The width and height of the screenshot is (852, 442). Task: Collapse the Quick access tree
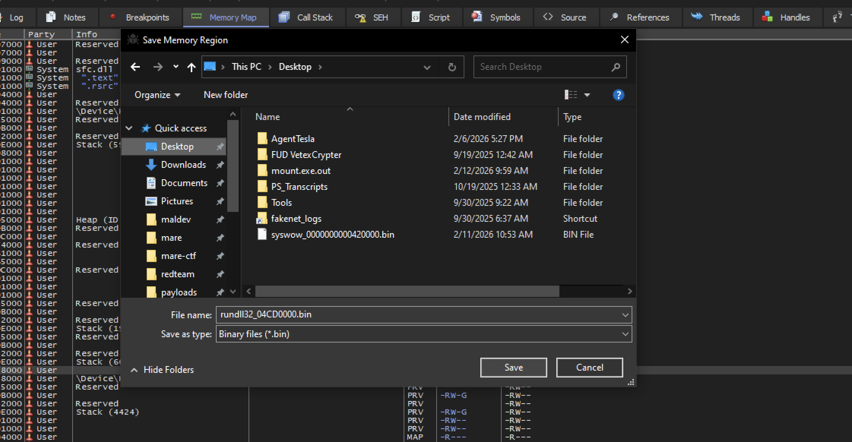(x=129, y=128)
